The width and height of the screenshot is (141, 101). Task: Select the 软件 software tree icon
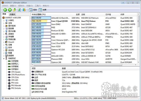tap(6, 47)
